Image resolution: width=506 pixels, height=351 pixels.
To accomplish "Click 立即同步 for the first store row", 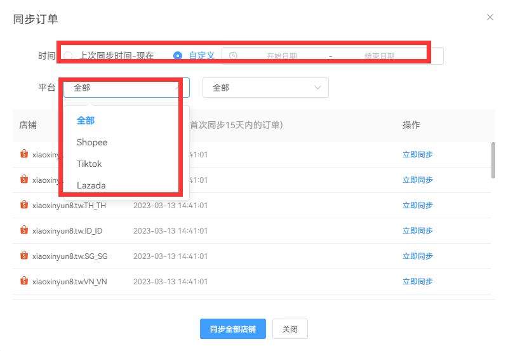I will [417, 154].
